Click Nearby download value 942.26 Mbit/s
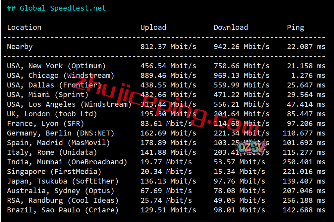The image size is (334, 222). (242, 47)
